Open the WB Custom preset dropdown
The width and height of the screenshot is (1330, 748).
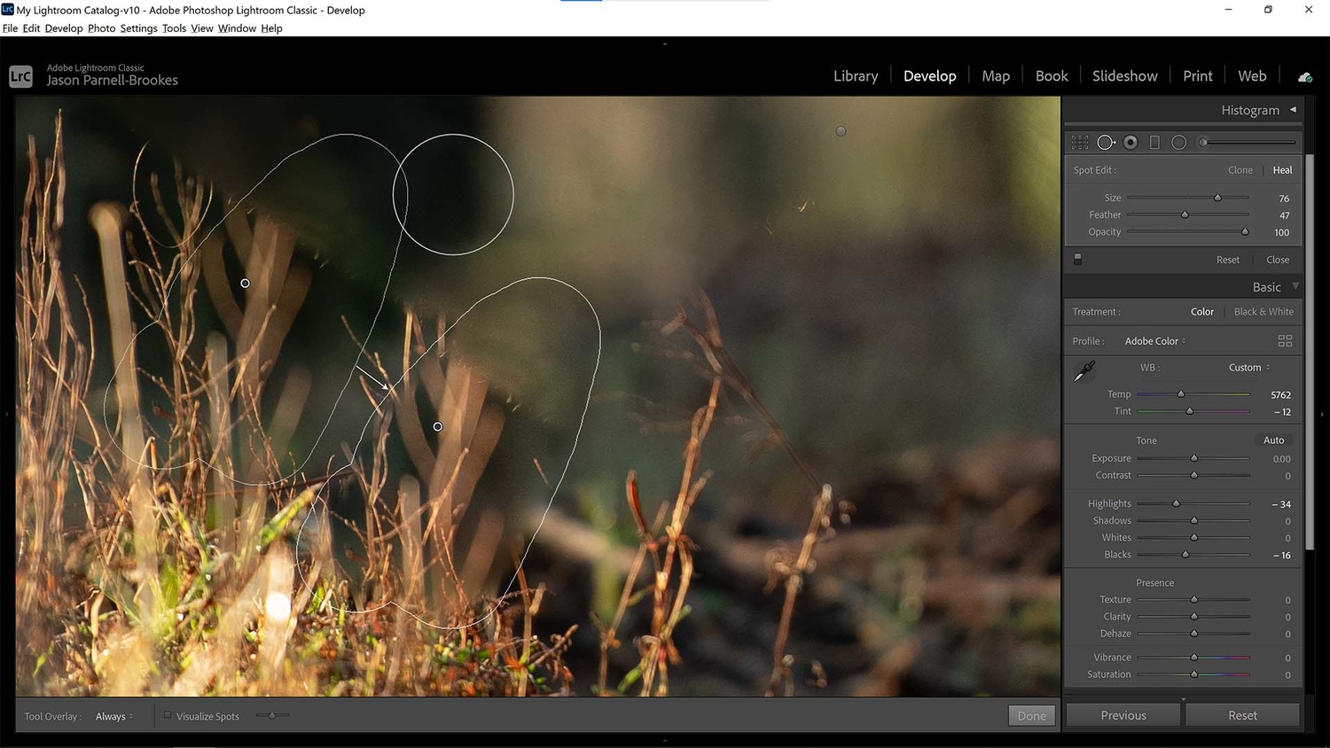click(1249, 368)
